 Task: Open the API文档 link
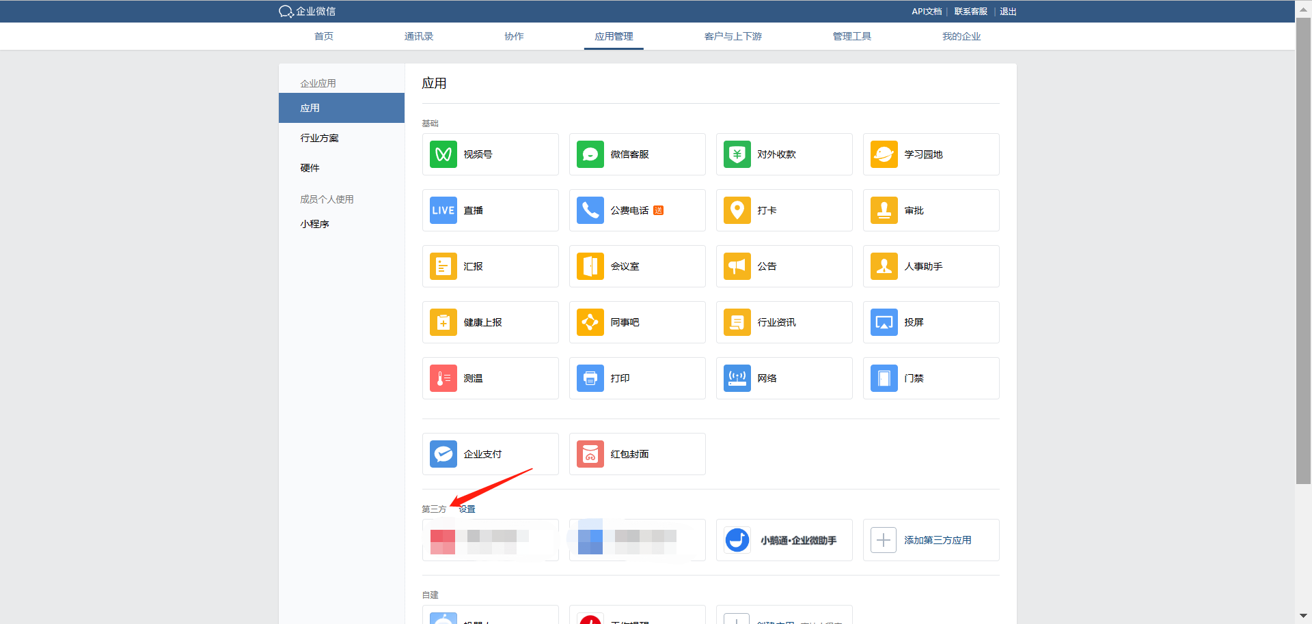927,12
